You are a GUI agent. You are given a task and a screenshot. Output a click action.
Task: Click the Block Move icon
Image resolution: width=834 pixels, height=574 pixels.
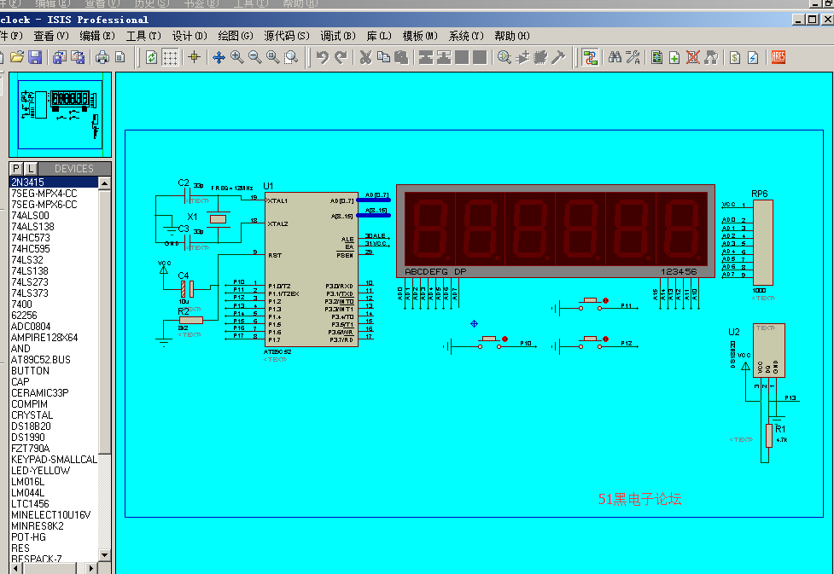444,57
